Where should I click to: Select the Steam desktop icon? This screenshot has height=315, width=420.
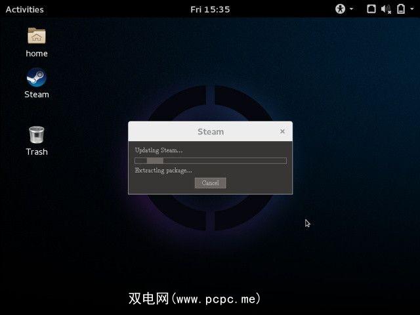pyautogui.click(x=37, y=83)
